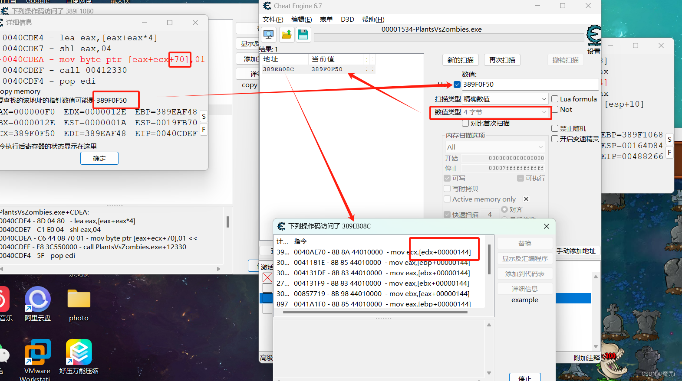Viewport: 682px width, 381px height.
Task: Click the 替换 button
Action: coord(525,243)
